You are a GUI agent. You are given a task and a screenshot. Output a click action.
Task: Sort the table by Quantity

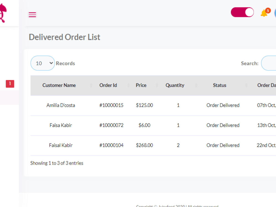(175, 85)
